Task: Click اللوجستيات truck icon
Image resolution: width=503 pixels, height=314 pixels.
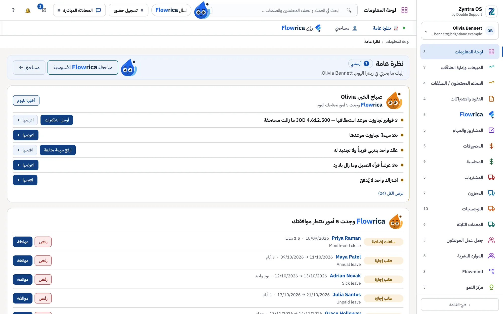Action: pos(491,209)
